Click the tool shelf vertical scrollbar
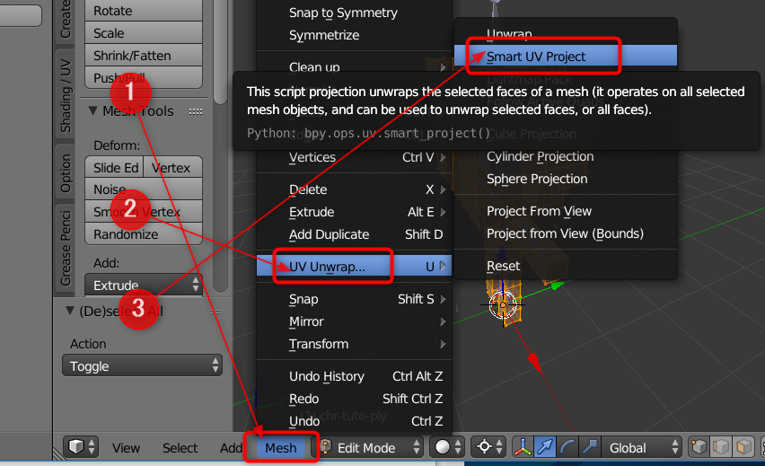765x466 pixels. (221, 51)
